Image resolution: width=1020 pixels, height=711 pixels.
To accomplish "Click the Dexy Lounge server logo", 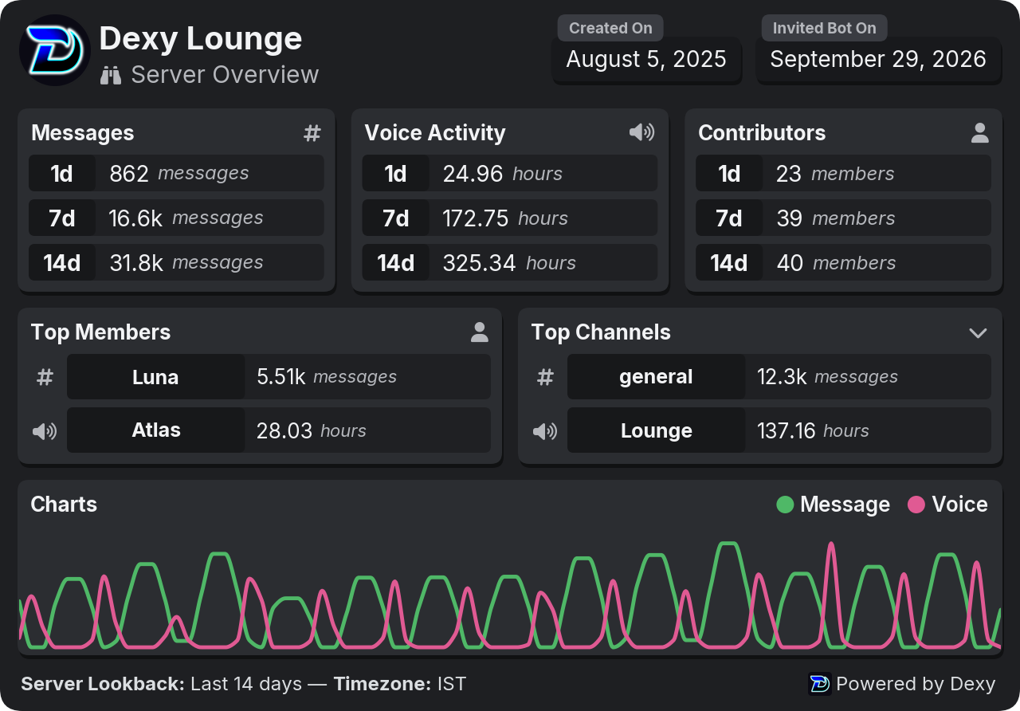I will coord(55,50).
